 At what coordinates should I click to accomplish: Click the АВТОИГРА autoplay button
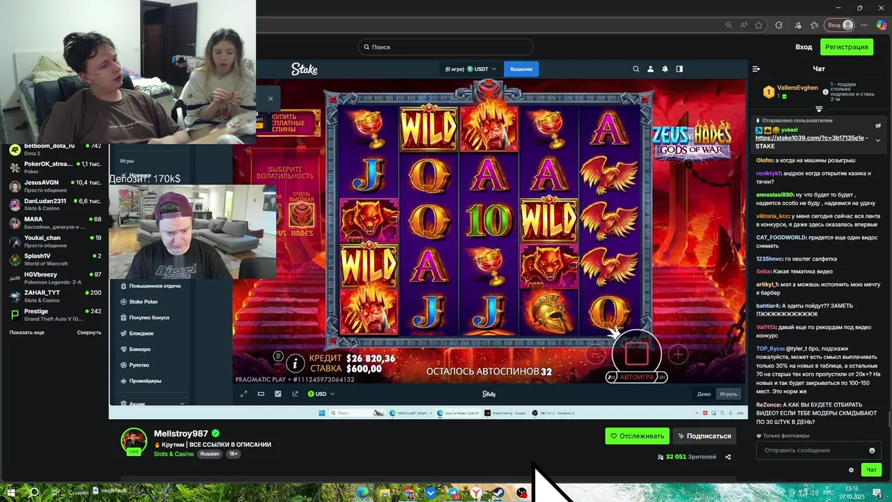point(637,377)
